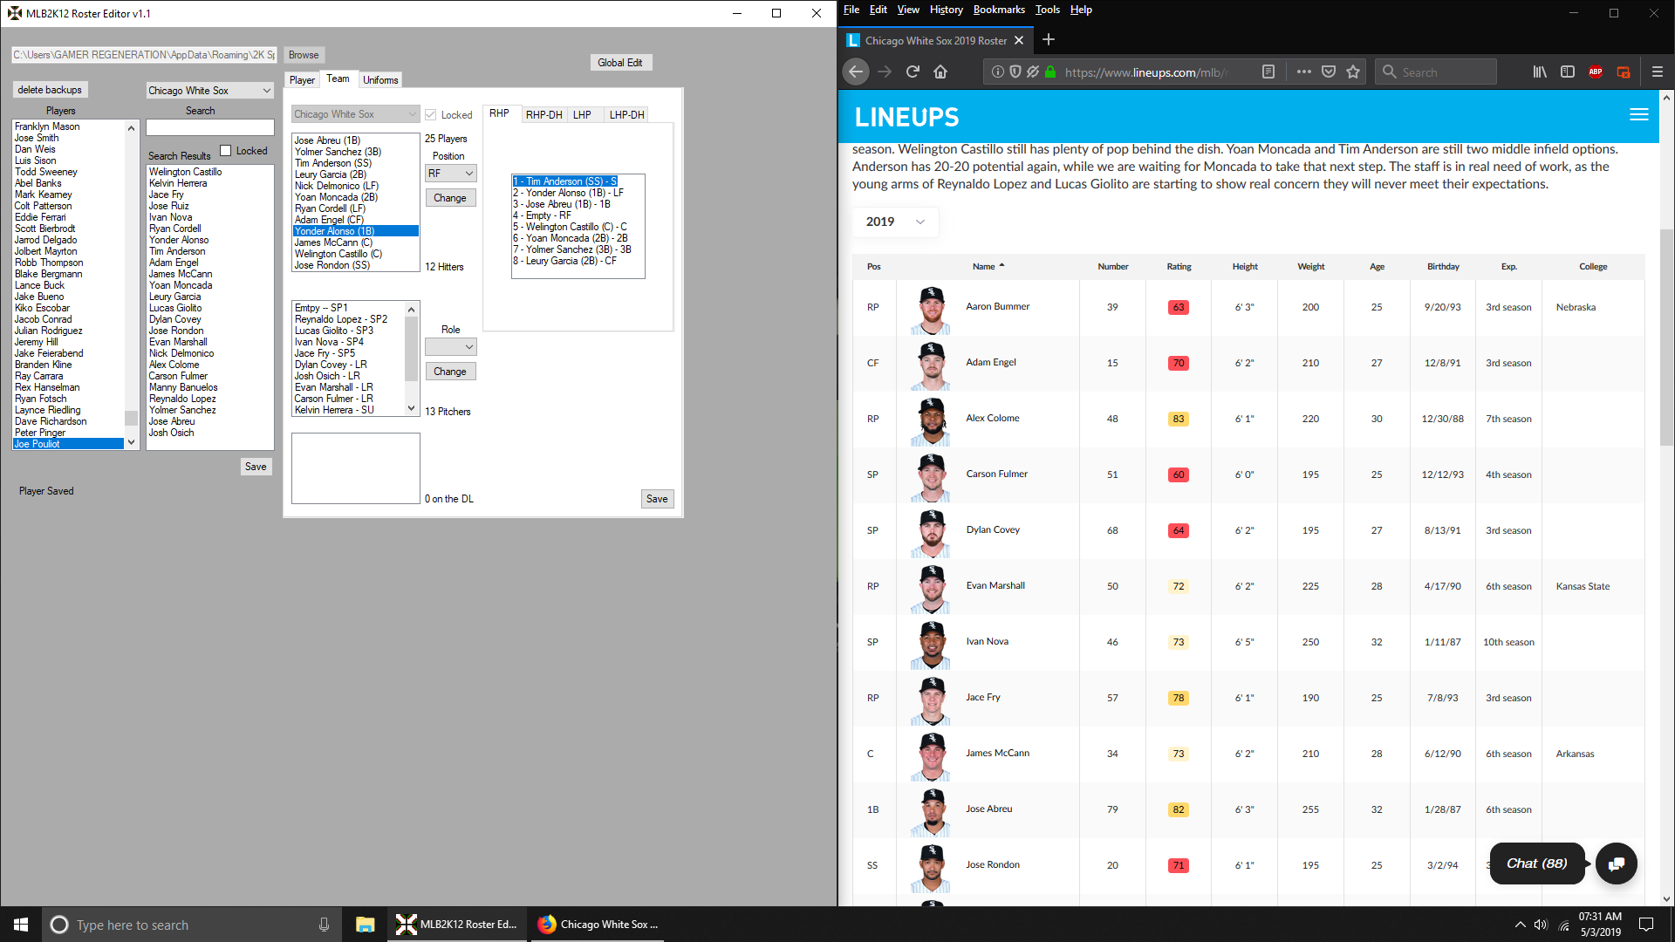
Task: Select the LHP-DH lineup tab
Action: [x=626, y=115]
